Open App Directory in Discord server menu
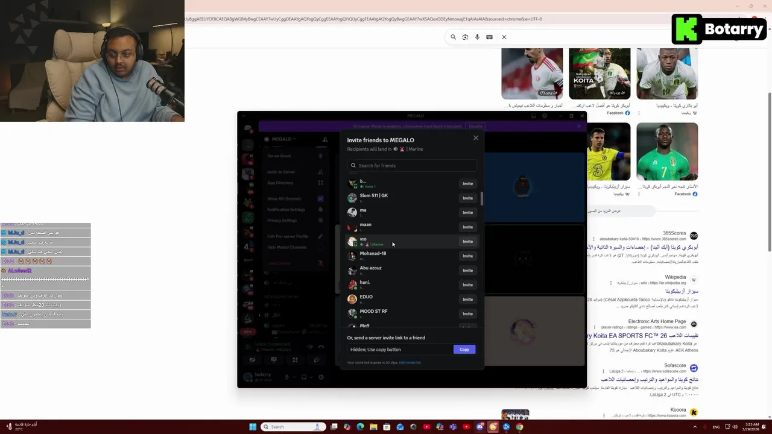This screenshot has width=772, height=434. (296, 183)
